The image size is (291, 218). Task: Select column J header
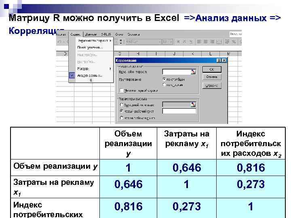tap(174, 54)
